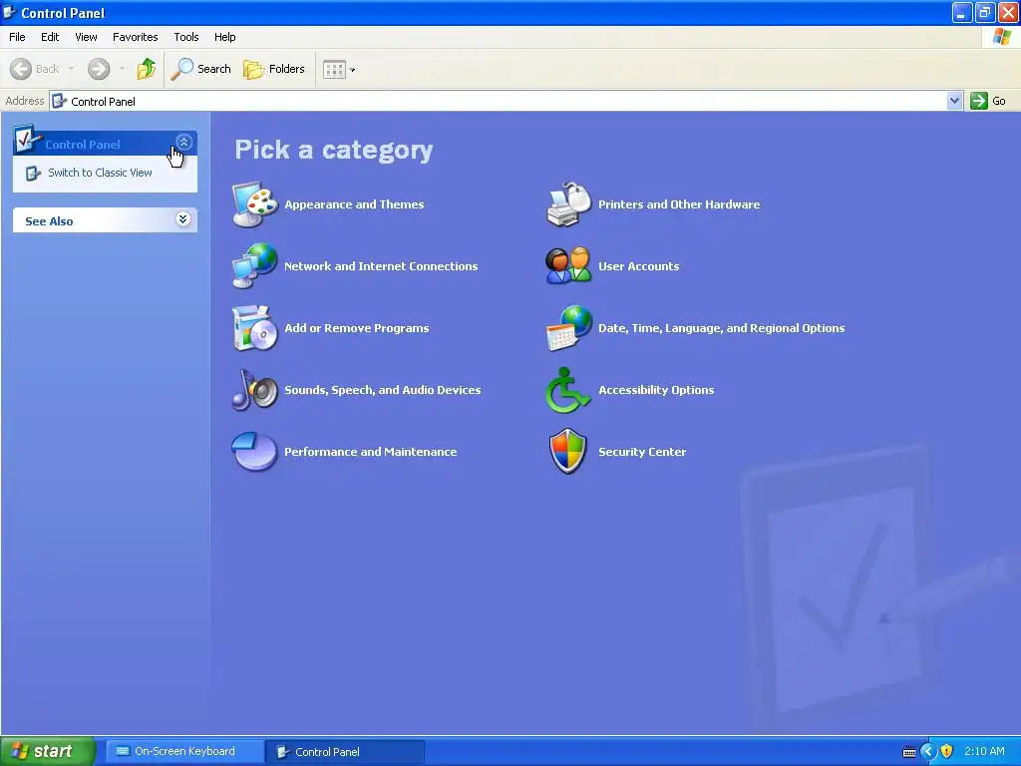Click the Back arrow toolbar button
Screen dimensions: 1021x766
tap(35, 69)
